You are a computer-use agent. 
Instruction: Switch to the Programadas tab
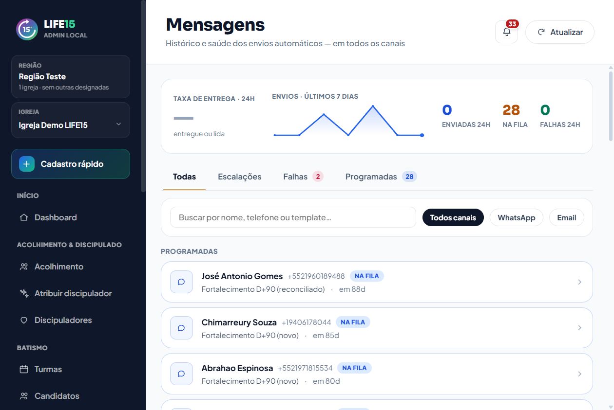point(381,177)
